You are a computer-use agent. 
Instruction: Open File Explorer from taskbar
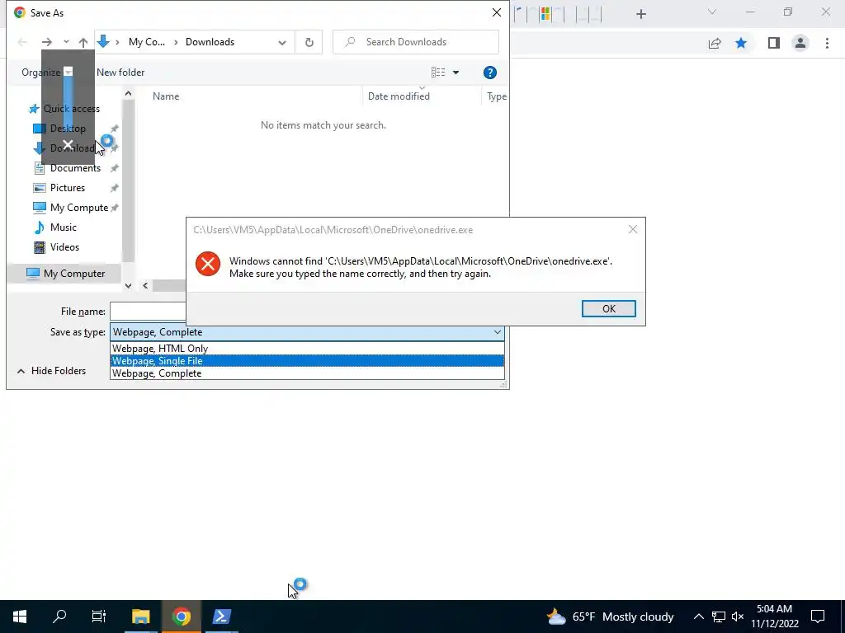coord(140,617)
